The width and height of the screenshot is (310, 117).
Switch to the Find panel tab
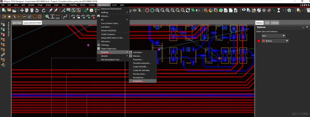coord(267,23)
